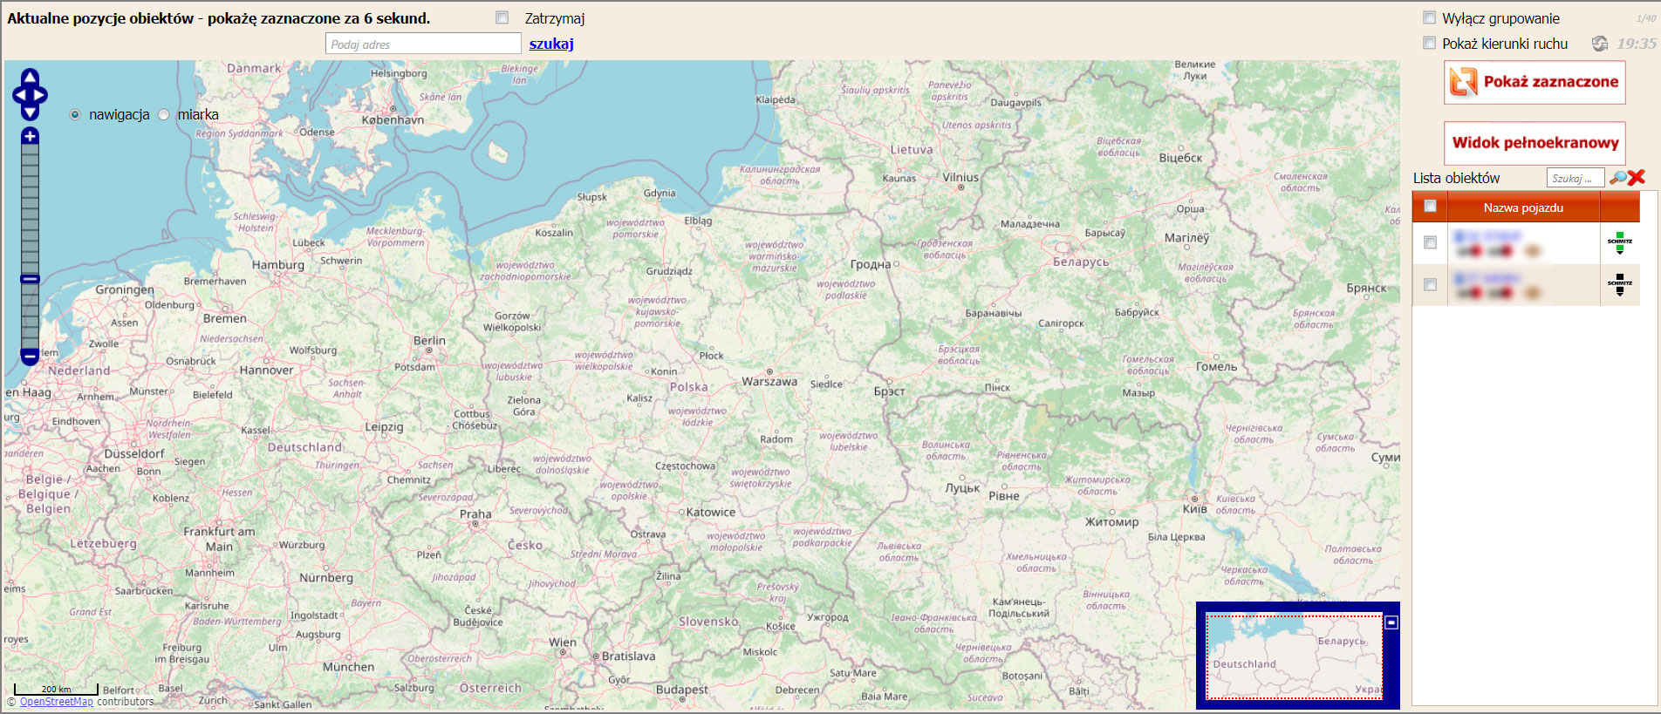Click the szukaj link
Screen dimensions: 1661x714
click(551, 44)
